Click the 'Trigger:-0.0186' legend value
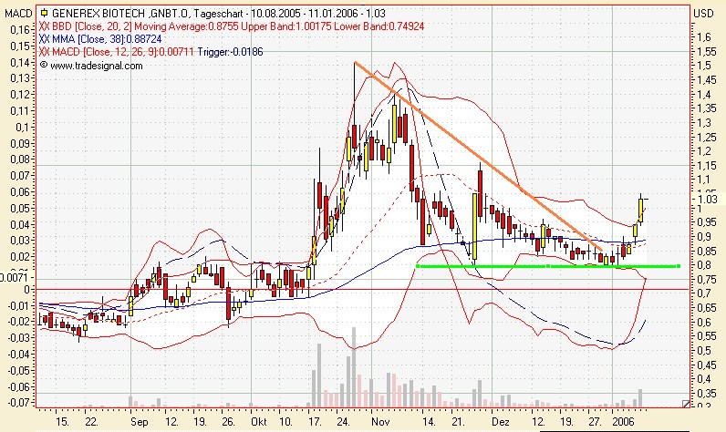The image size is (726, 432). coord(230,52)
